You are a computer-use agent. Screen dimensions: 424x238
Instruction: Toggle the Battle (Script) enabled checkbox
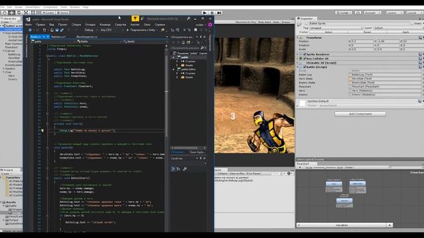[305, 67]
